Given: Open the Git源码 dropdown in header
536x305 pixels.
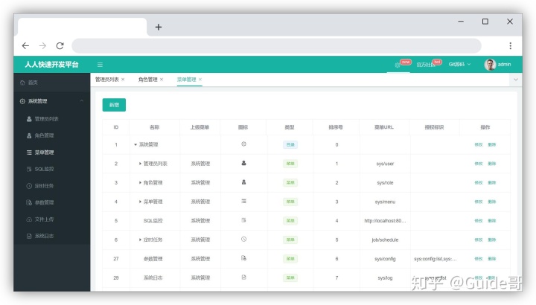Looking at the screenshot, I should pos(460,64).
